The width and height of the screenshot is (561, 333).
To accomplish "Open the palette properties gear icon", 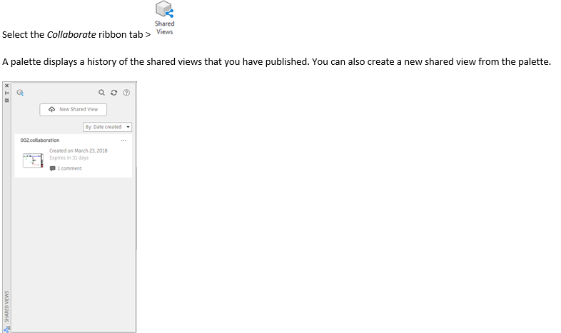I will (x=7, y=101).
